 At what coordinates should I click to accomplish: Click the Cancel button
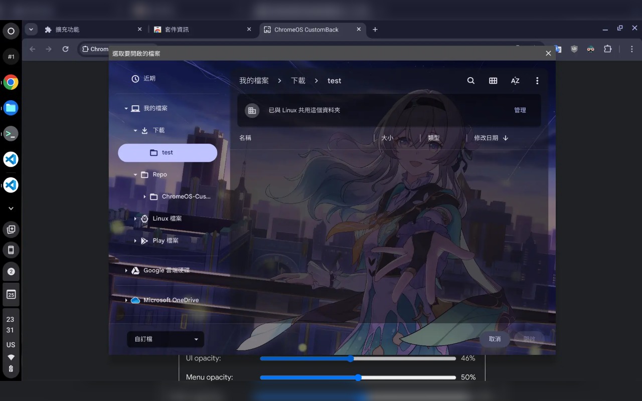(x=495, y=339)
